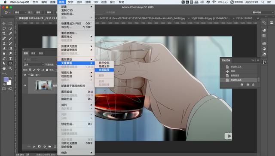The image size is (275, 156).
Task: Select the Type tool
Action: 10,58
